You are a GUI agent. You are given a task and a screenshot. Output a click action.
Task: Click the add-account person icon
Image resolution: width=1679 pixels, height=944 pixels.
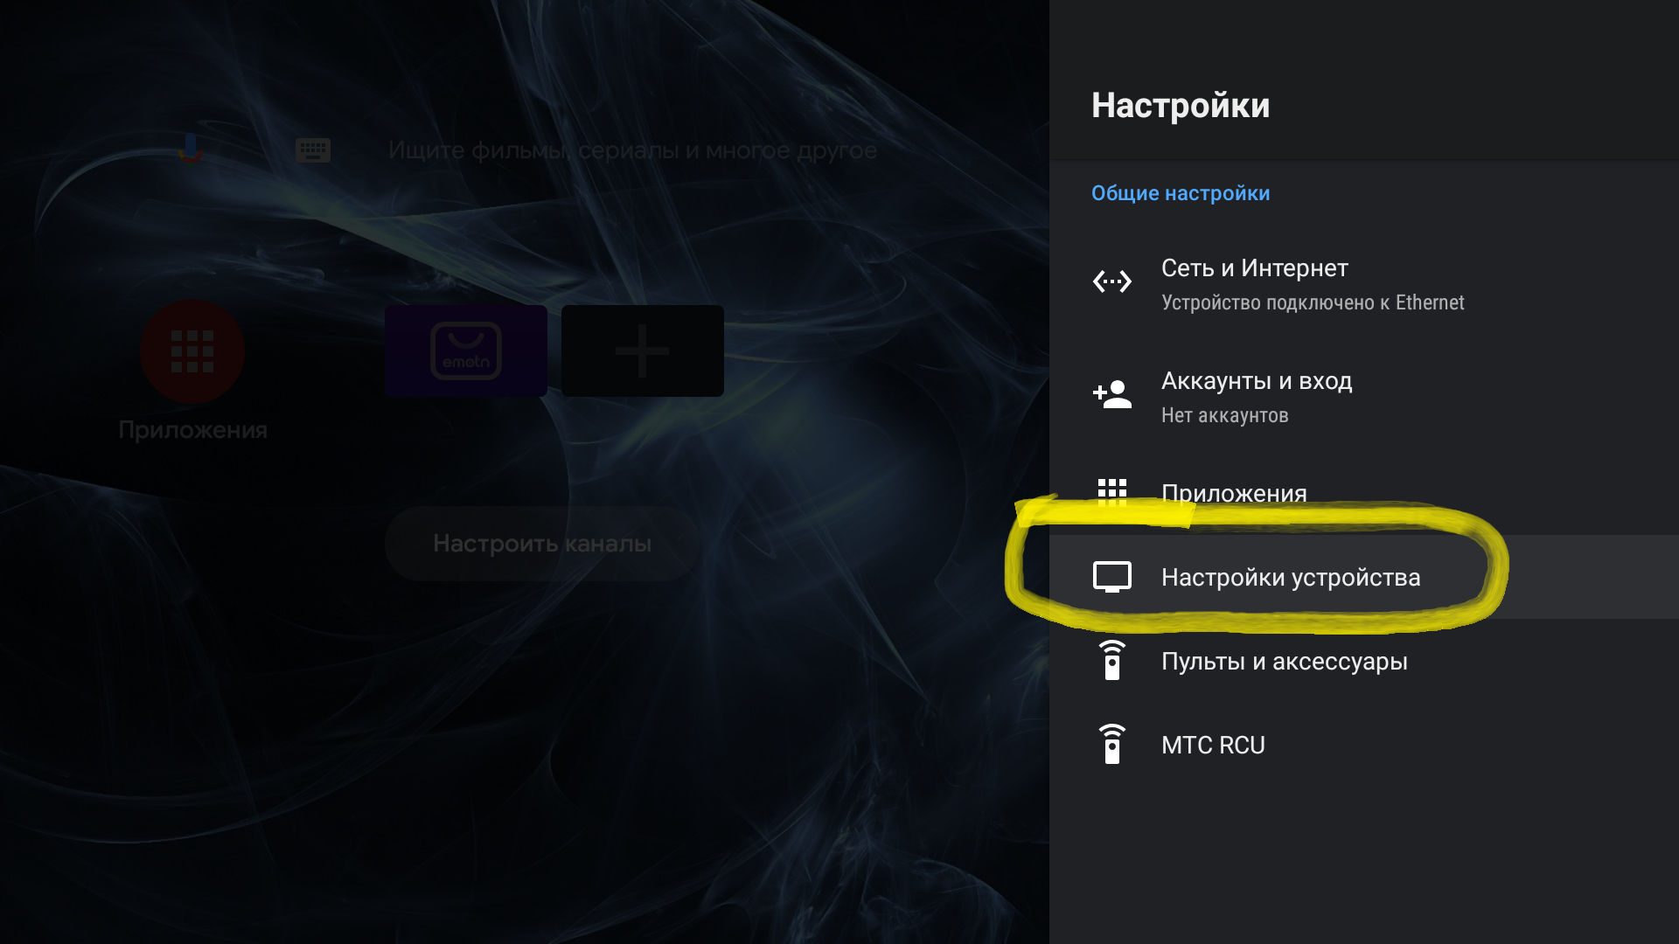click(1112, 394)
